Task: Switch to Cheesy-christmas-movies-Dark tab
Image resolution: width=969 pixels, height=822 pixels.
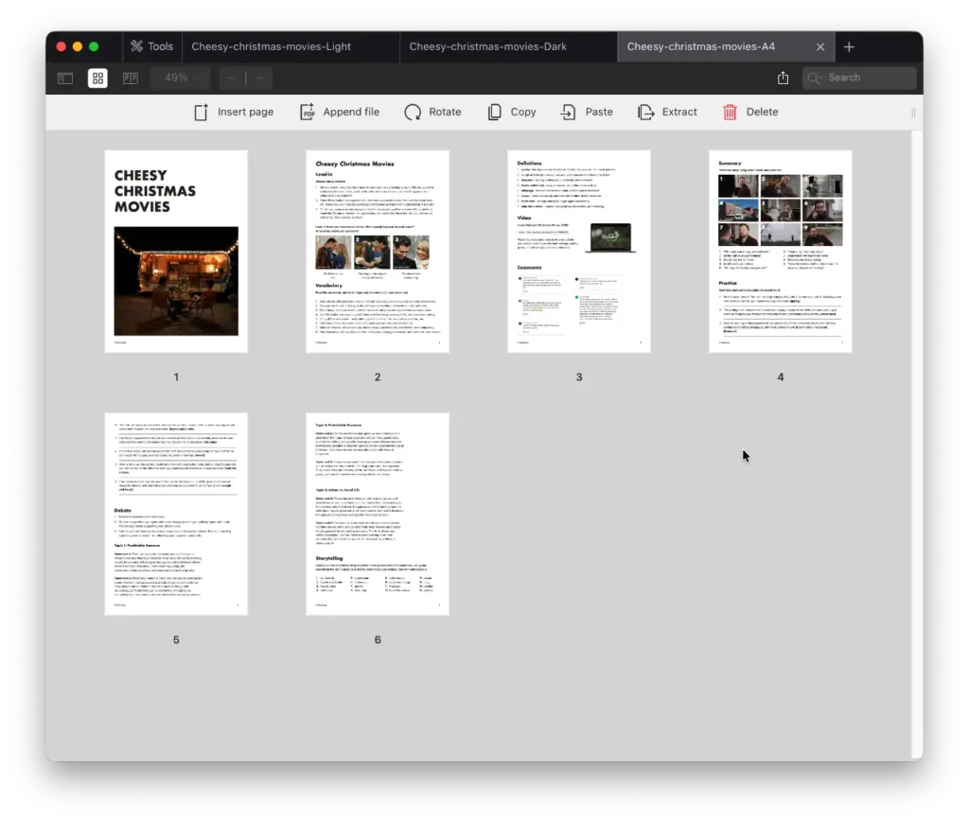Action: pos(488,46)
